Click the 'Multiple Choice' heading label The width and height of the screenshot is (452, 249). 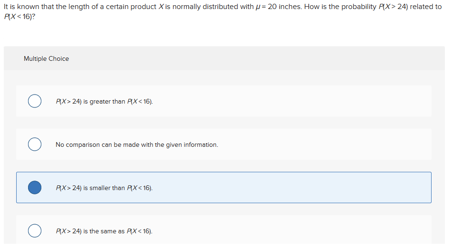click(x=47, y=58)
